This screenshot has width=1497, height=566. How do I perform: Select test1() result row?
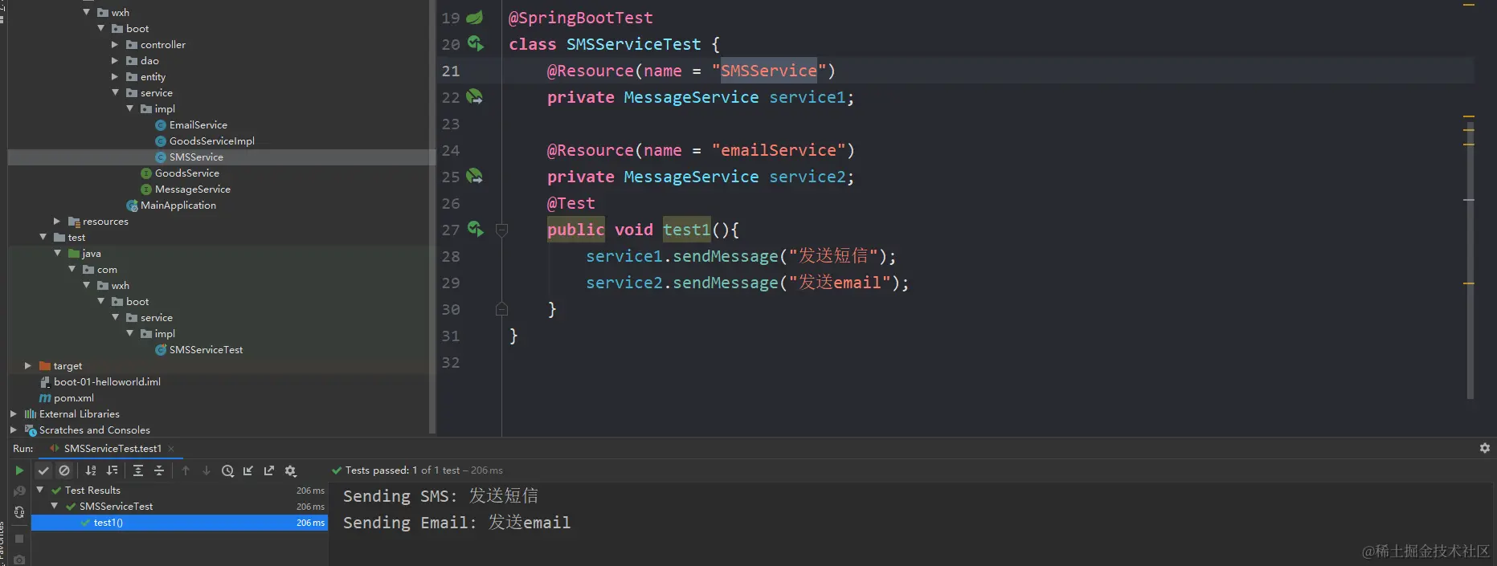[x=179, y=523]
